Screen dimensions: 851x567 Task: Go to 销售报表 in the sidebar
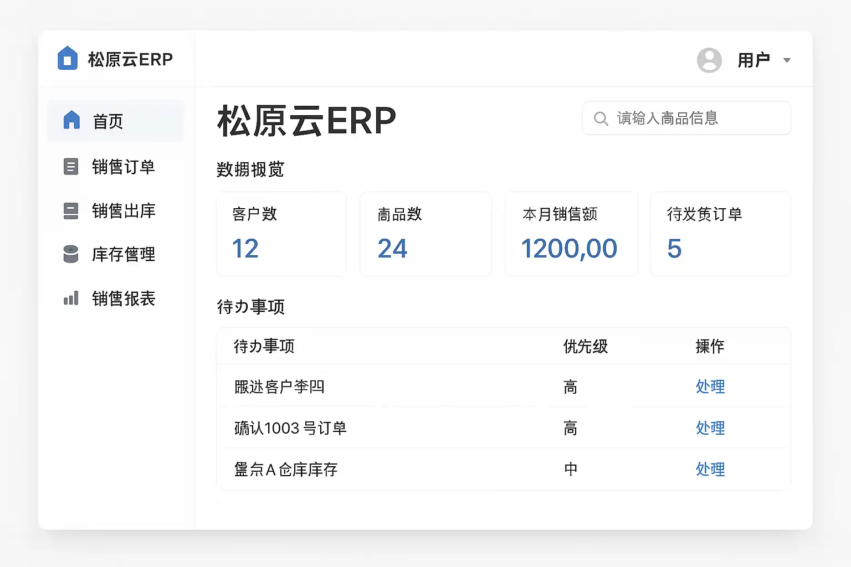123,298
